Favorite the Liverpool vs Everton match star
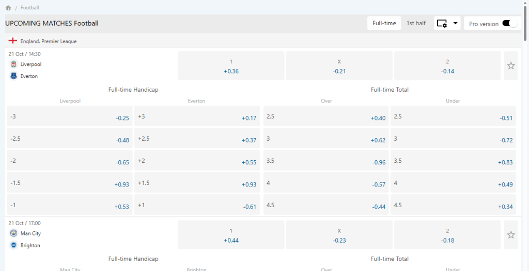 point(511,65)
